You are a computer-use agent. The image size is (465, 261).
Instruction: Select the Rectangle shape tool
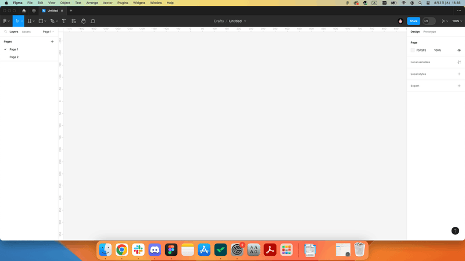(x=41, y=21)
